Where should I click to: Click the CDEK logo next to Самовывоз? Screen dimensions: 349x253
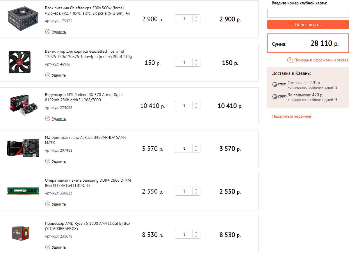(x=279, y=85)
